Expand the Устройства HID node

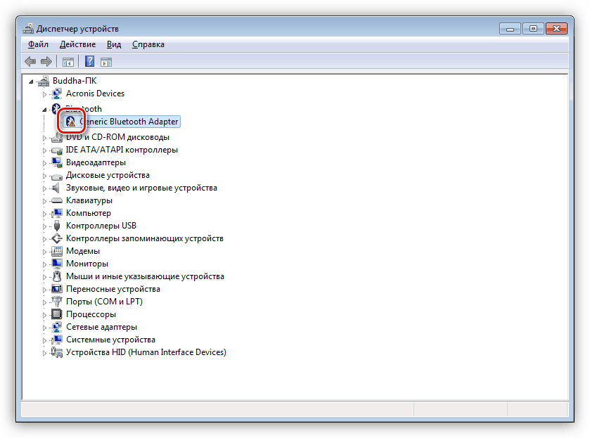[44, 353]
